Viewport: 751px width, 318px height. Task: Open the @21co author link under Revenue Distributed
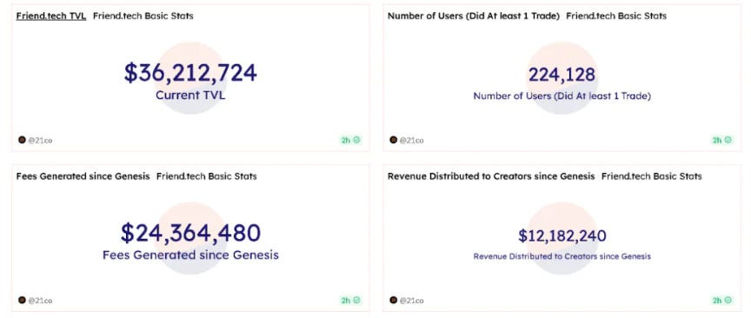[411, 301]
